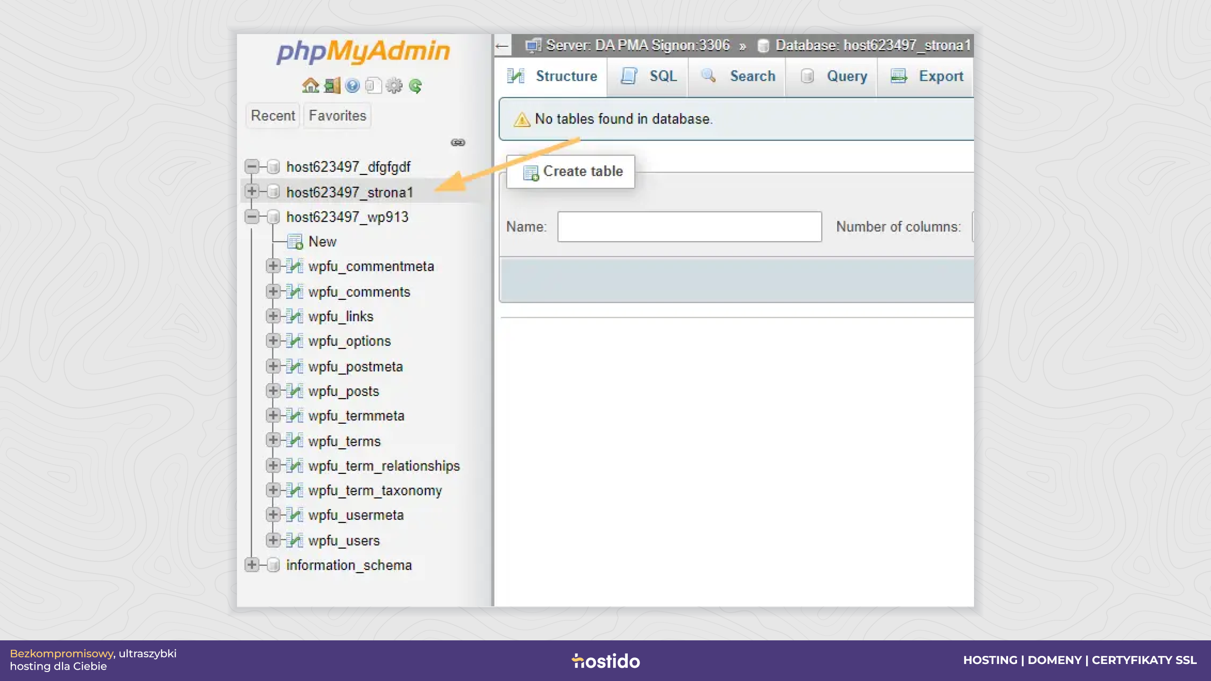Select the wpfu_posts table
Screen dimensions: 1211x681
tap(343, 391)
